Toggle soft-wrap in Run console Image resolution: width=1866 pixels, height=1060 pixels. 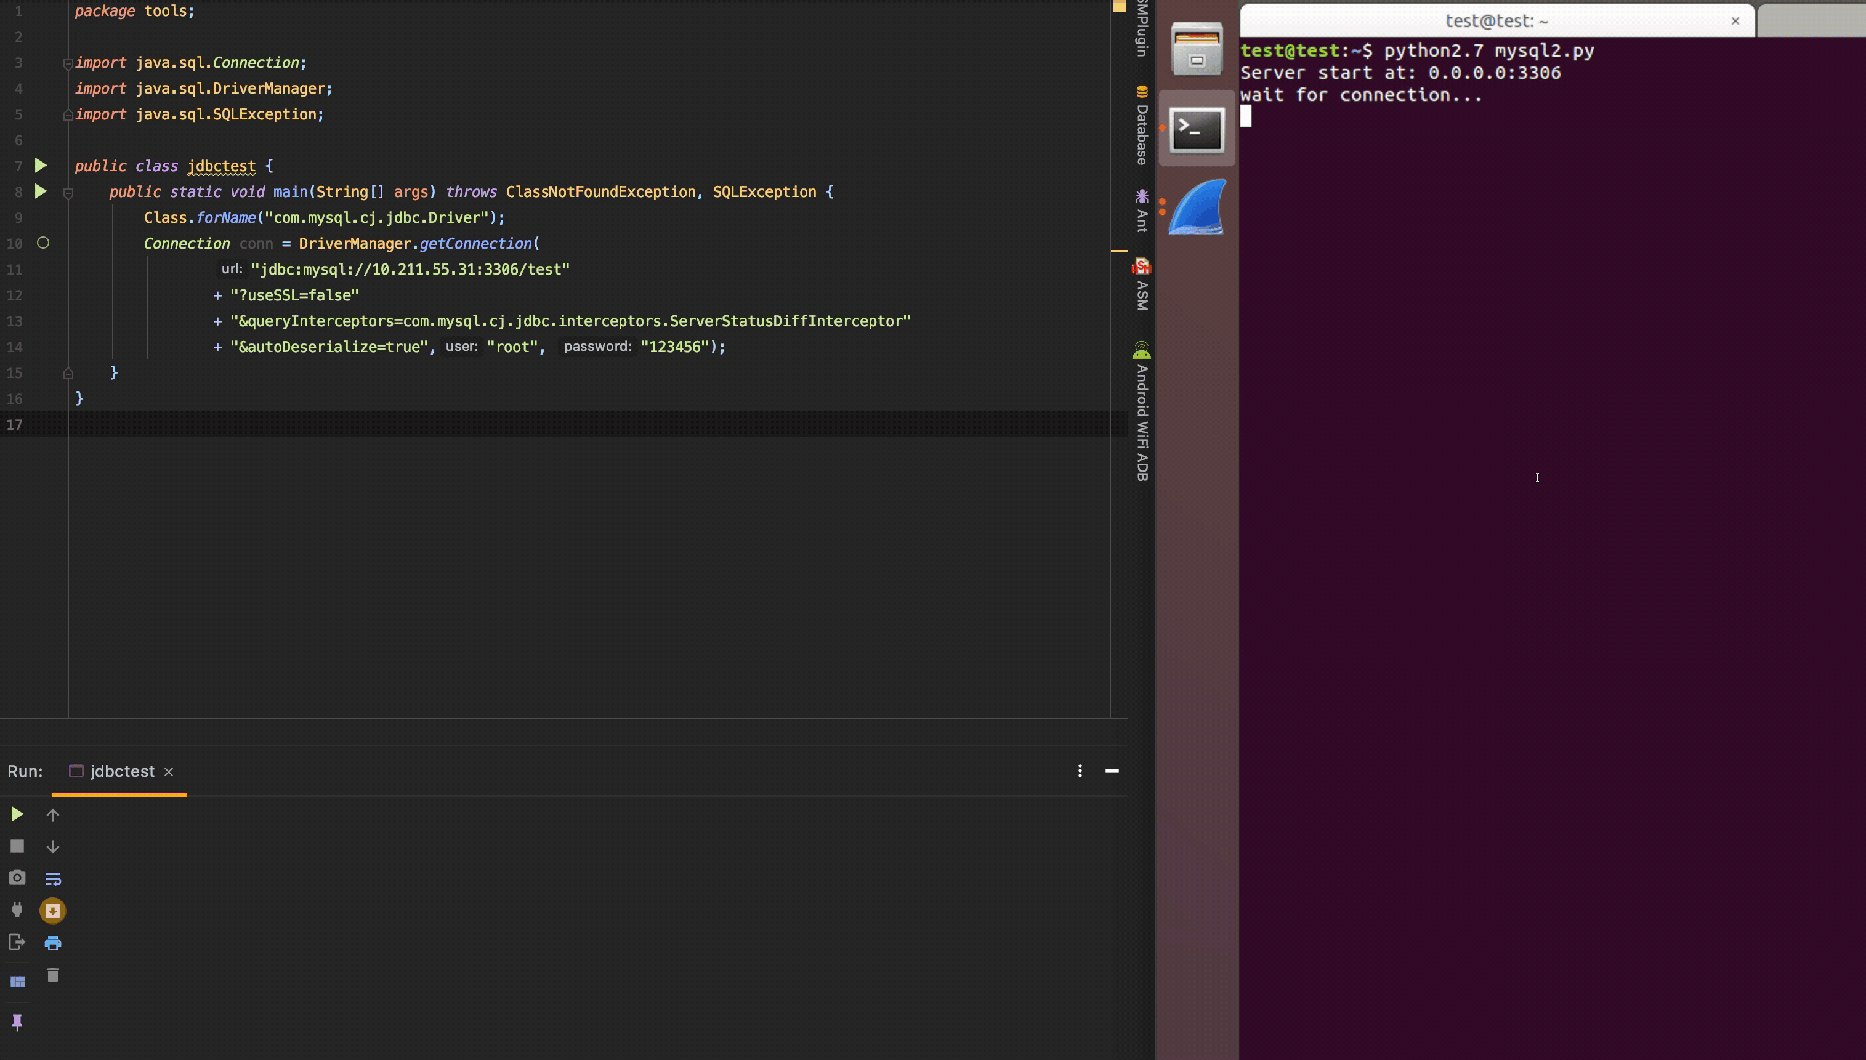click(x=52, y=879)
